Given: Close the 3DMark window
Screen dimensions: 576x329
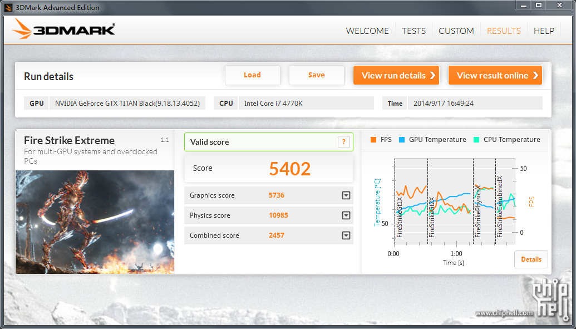Looking at the screenshot, I should pyautogui.click(x=559, y=6).
